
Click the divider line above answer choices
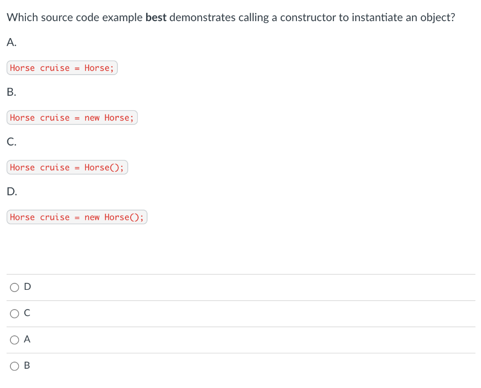point(240,274)
